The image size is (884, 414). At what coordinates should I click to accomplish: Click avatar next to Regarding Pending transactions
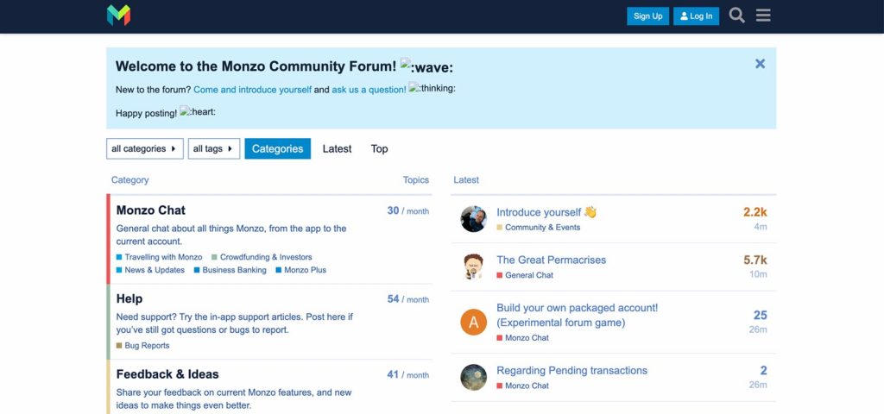pyautogui.click(x=473, y=377)
